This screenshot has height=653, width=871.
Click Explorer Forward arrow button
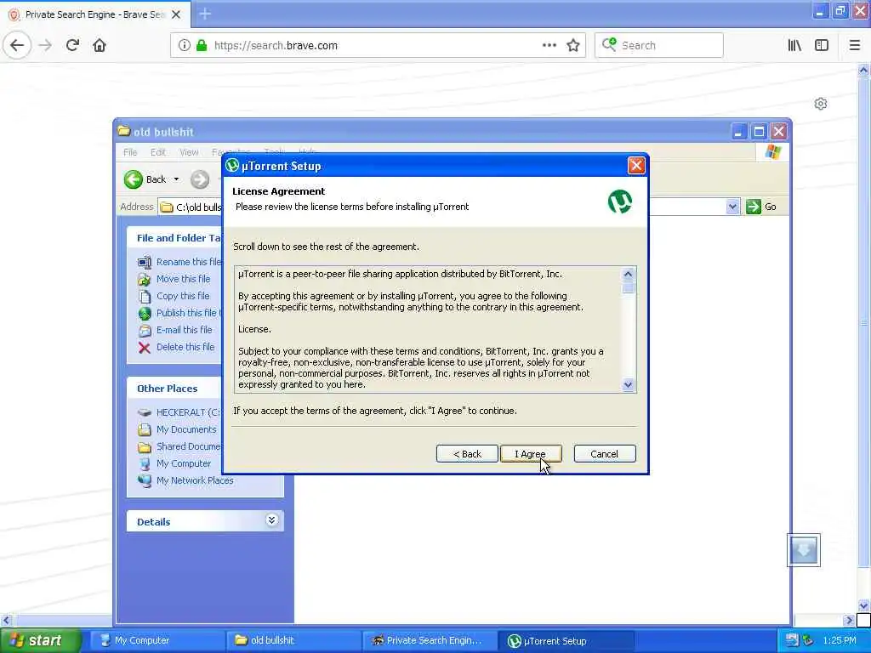click(x=200, y=179)
